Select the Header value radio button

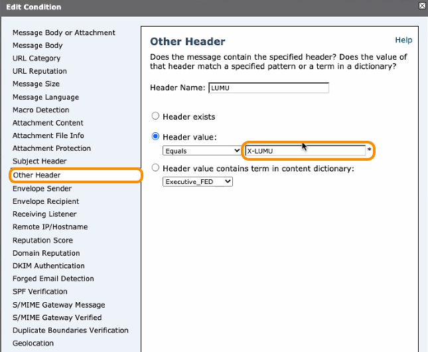click(x=156, y=137)
